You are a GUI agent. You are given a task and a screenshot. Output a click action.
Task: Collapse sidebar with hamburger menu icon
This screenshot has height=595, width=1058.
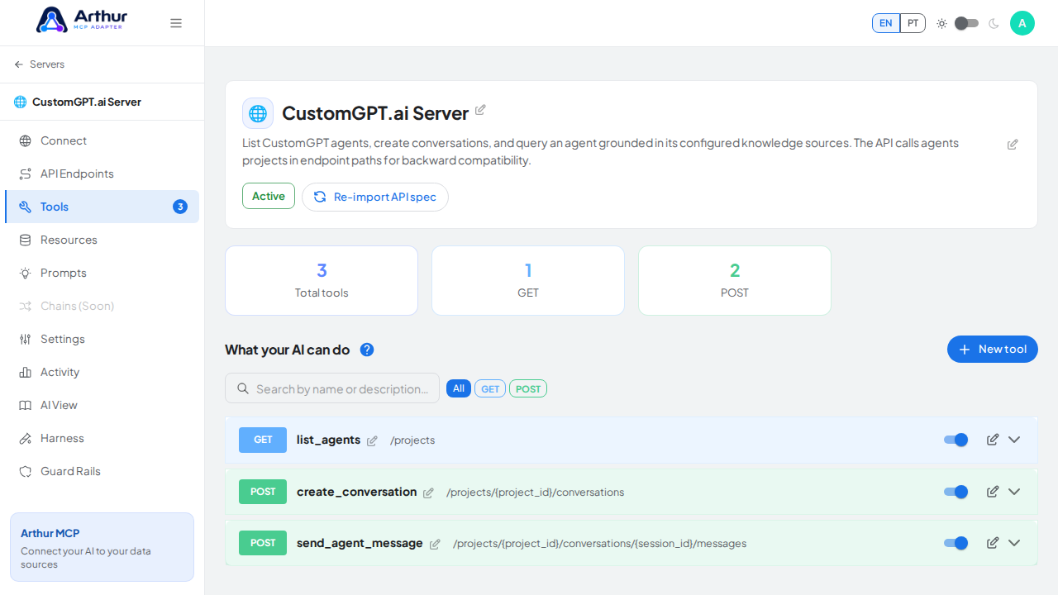176,23
